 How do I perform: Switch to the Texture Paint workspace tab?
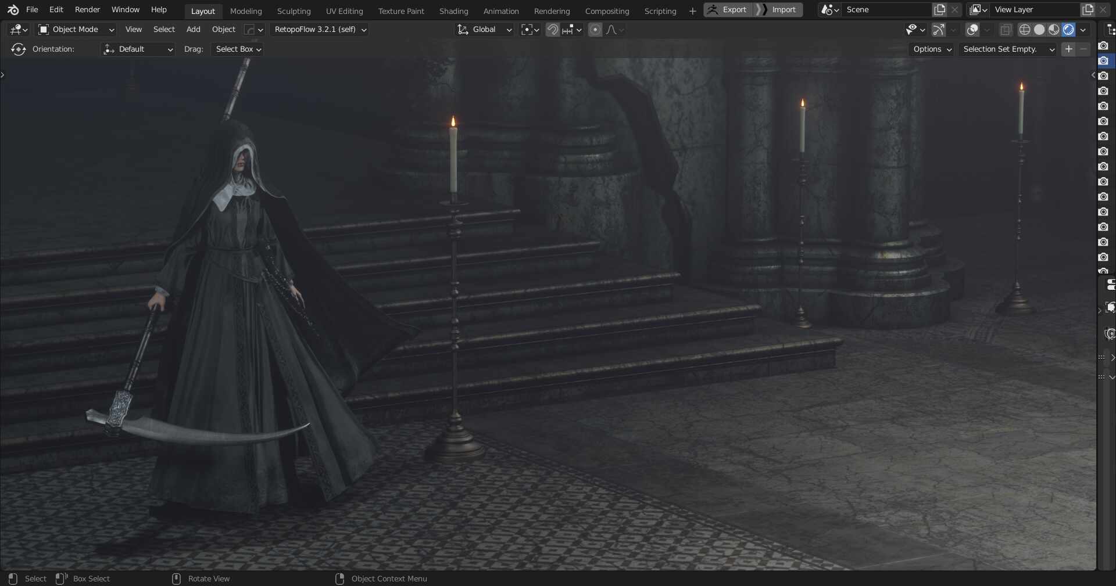[x=401, y=11]
